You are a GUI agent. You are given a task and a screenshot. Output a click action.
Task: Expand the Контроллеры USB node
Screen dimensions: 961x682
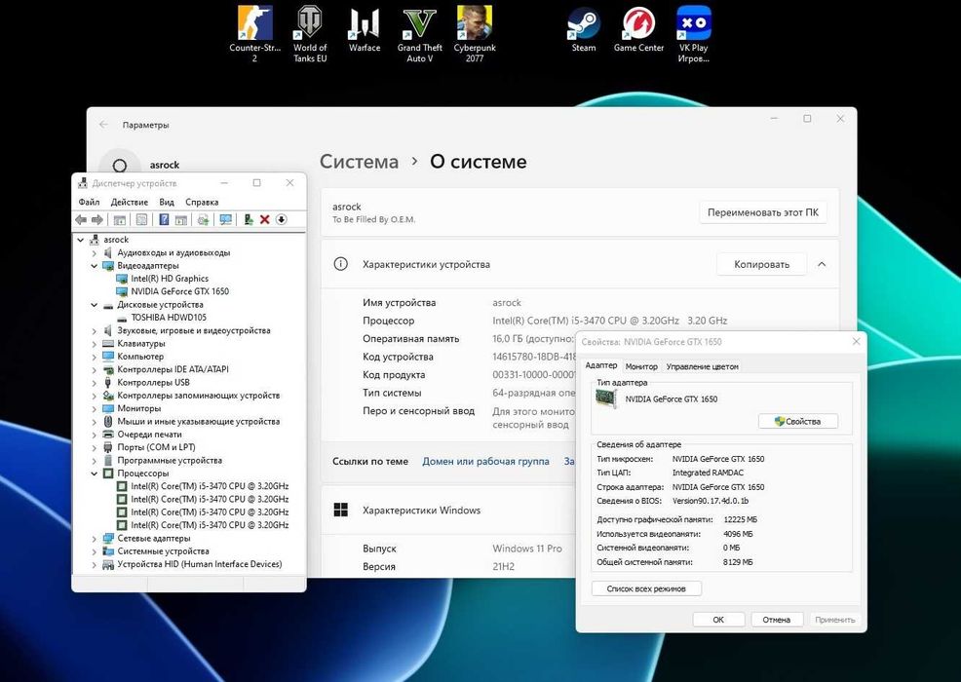click(95, 382)
